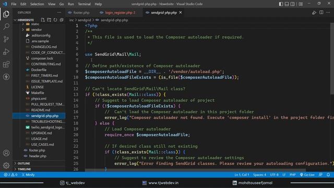Open the Manage gear icon
The width and height of the screenshot is (334, 188).
(6, 165)
